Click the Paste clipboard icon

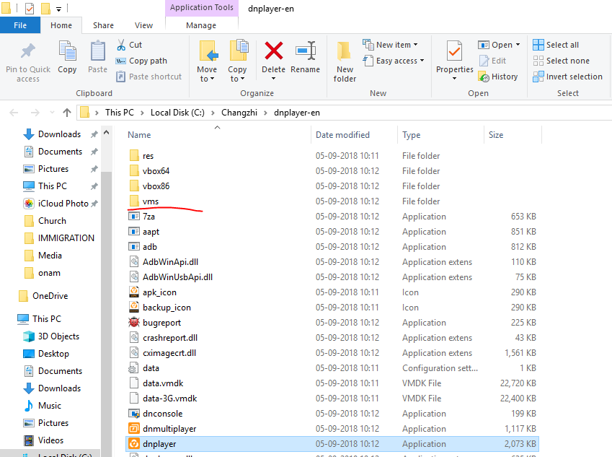[97, 51]
